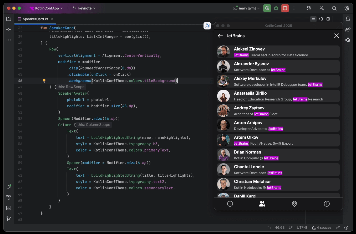The image size is (356, 234).
Task: Rerun the main [jvm] configuration
Action: (267, 8)
